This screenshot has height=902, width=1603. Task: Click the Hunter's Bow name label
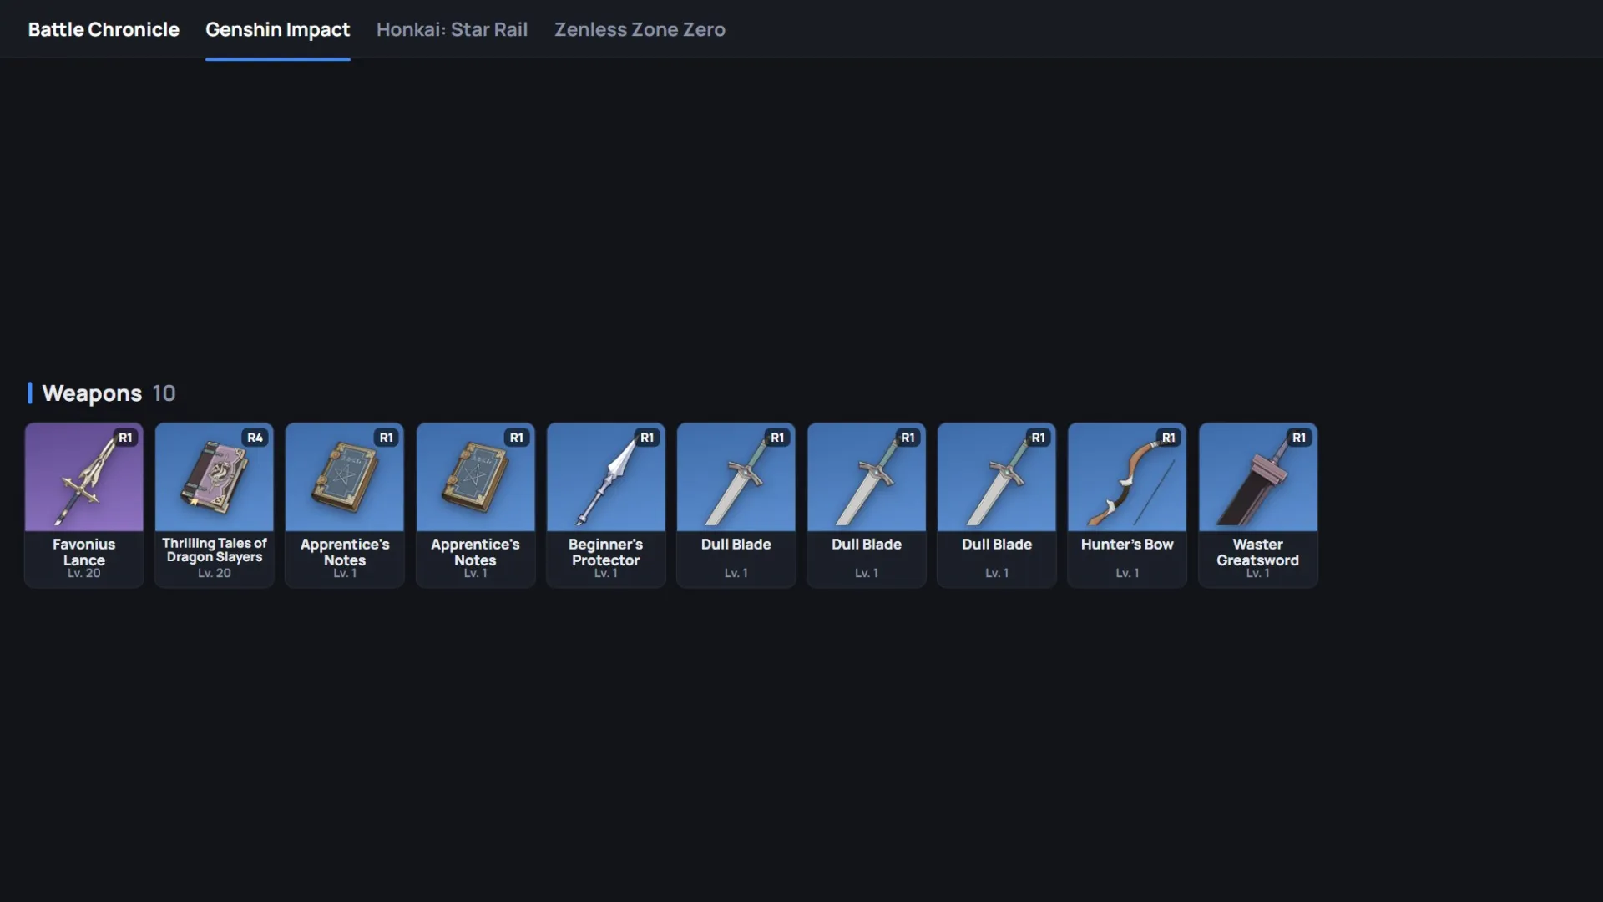point(1126,545)
